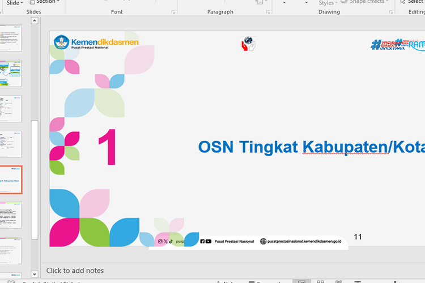Open the Section dropdown in Slides group

pos(44,2)
